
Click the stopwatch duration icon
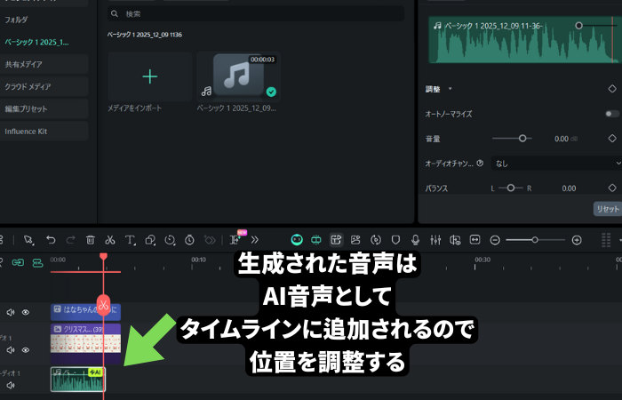(189, 240)
